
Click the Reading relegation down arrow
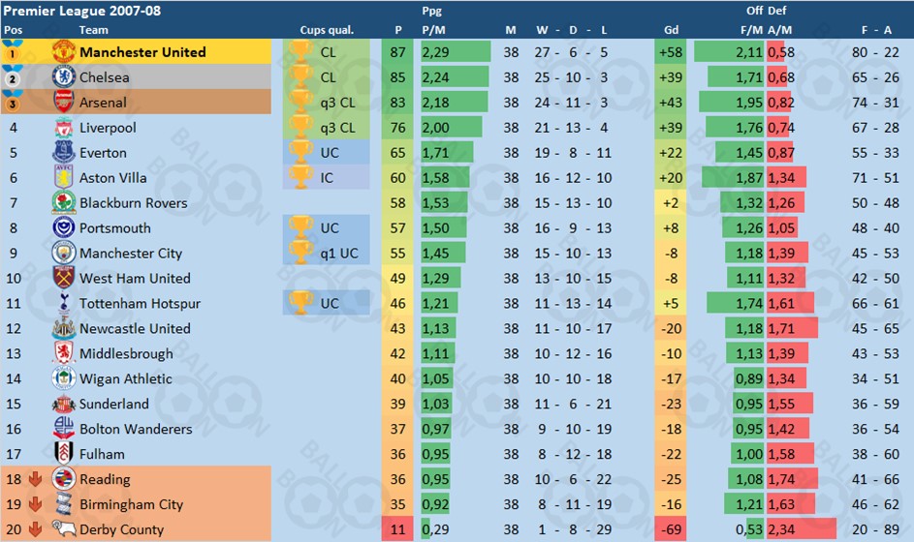(x=36, y=479)
